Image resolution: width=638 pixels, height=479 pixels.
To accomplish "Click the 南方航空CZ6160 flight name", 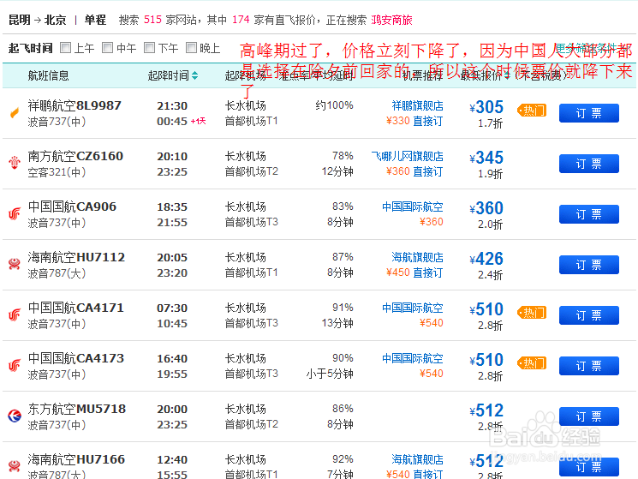I will 75,156.
